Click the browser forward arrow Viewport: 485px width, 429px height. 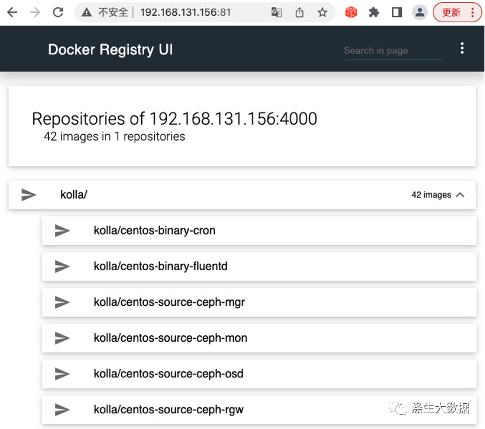point(35,12)
